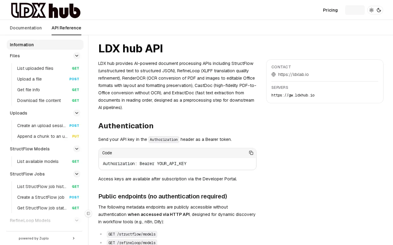Click the LDX hub API title
This screenshot has width=393, height=245.
tap(130, 49)
